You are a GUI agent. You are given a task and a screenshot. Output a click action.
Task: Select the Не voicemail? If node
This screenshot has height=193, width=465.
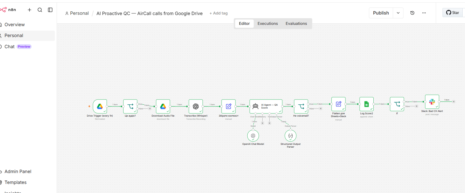click(x=301, y=106)
